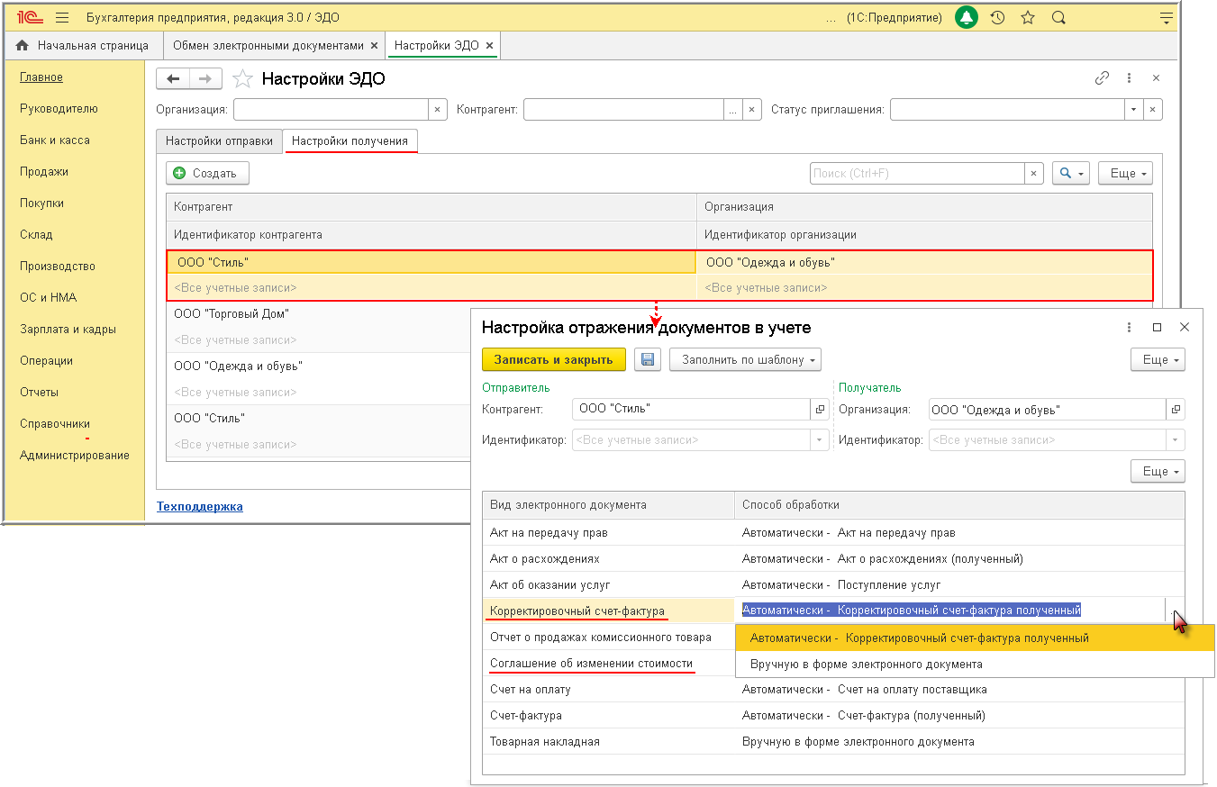Click the search magnifier in title bar
This screenshot has width=1217, height=787.
pyautogui.click(x=1058, y=18)
